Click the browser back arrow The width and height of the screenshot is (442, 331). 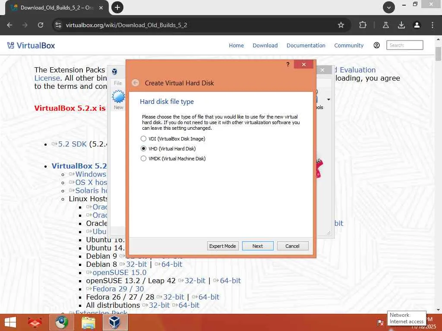point(9,25)
